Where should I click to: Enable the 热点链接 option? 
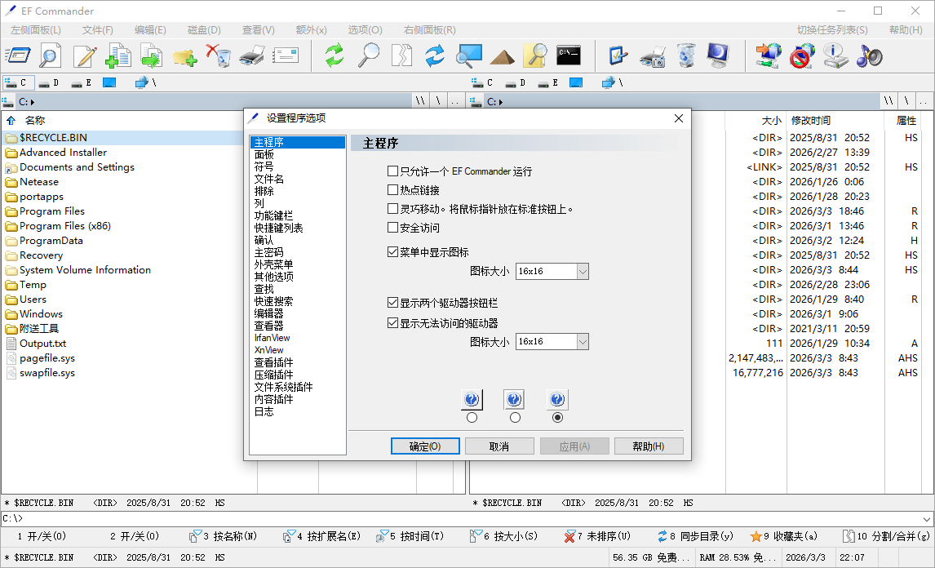[x=393, y=189]
